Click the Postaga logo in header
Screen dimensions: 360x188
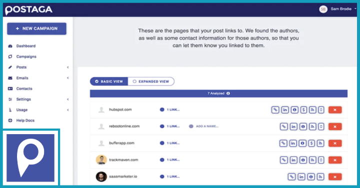(28, 10)
